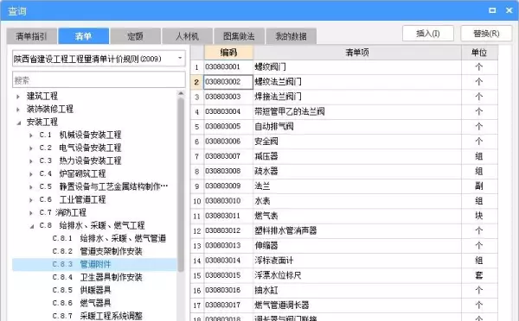Screen dimensions: 519x321
Task: Expand C.3 热力设备安装工程 node
Action: click(31, 161)
